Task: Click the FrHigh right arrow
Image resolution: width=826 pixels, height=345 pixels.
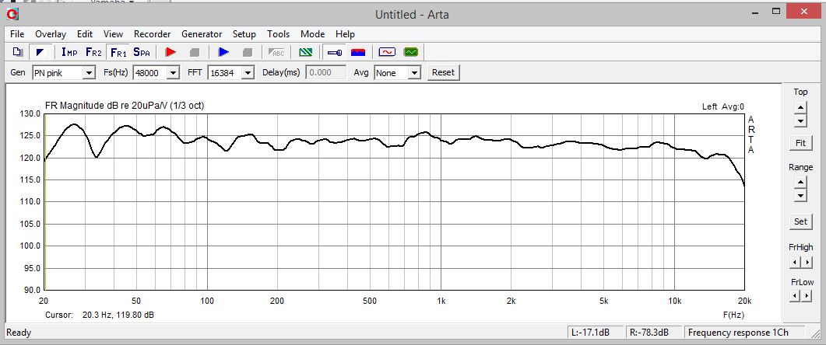Action: pos(806,261)
